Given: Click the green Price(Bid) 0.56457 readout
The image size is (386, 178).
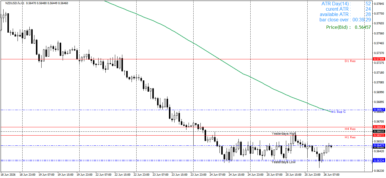Looking at the screenshot, I should point(349,27).
